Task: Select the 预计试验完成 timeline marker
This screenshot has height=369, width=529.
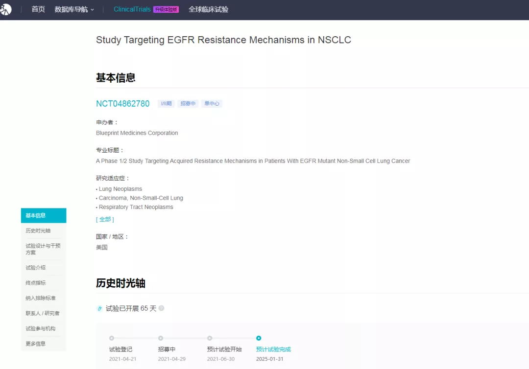Action: tap(259, 338)
